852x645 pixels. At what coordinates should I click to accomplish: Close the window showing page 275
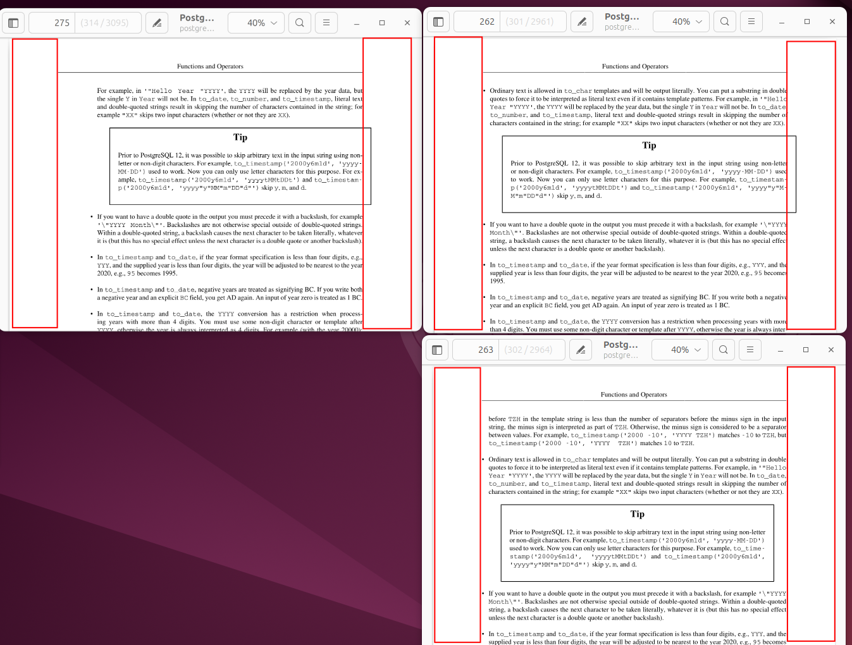(407, 23)
